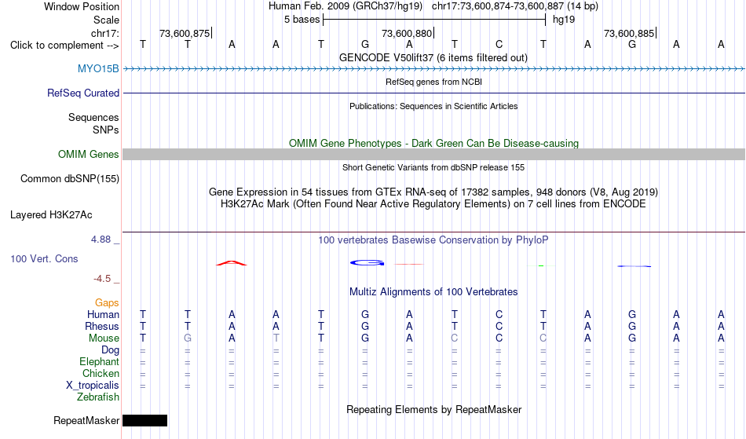Viewport: 746px width, 439px height.
Task: Click the black RepeatMasker element block
Action: (145, 420)
